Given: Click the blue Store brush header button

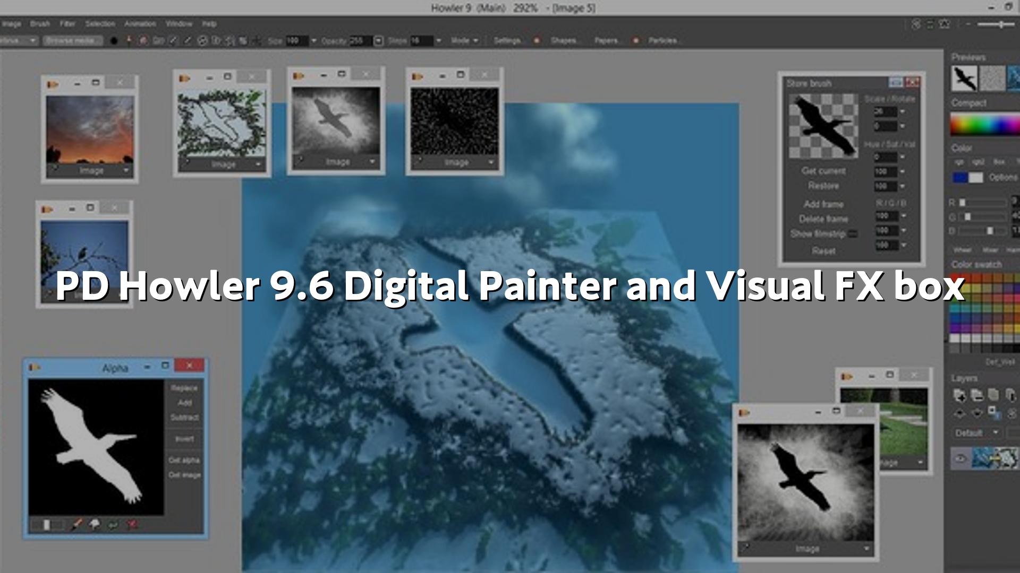Looking at the screenshot, I should tap(896, 82).
